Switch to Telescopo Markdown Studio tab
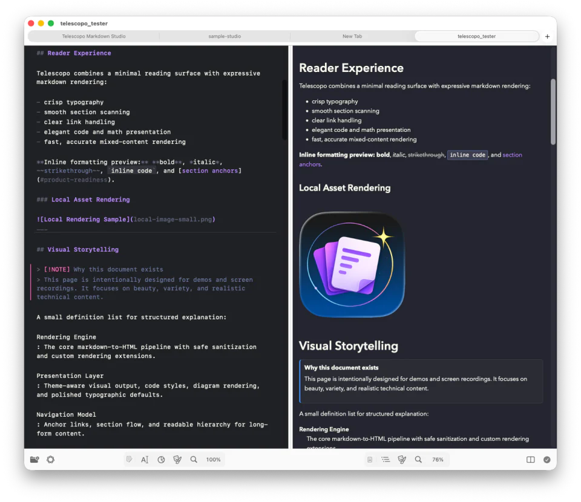Image resolution: width=581 pixels, height=502 pixels. tap(94, 36)
